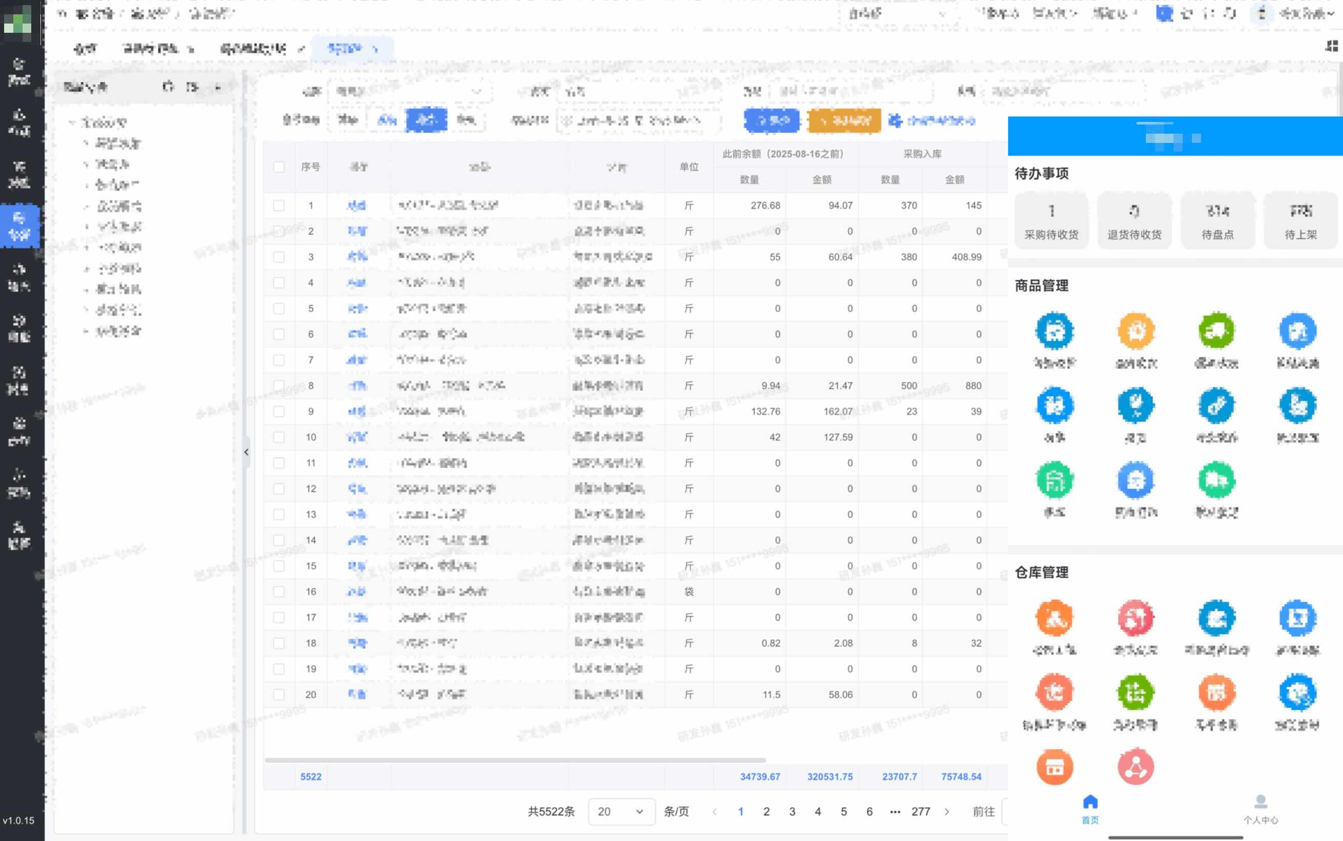This screenshot has width=1343, height=841.
Task: Click the 单位 column header
Action: pyautogui.click(x=689, y=167)
